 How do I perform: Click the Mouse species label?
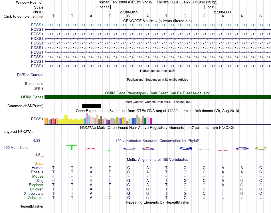point(38,177)
